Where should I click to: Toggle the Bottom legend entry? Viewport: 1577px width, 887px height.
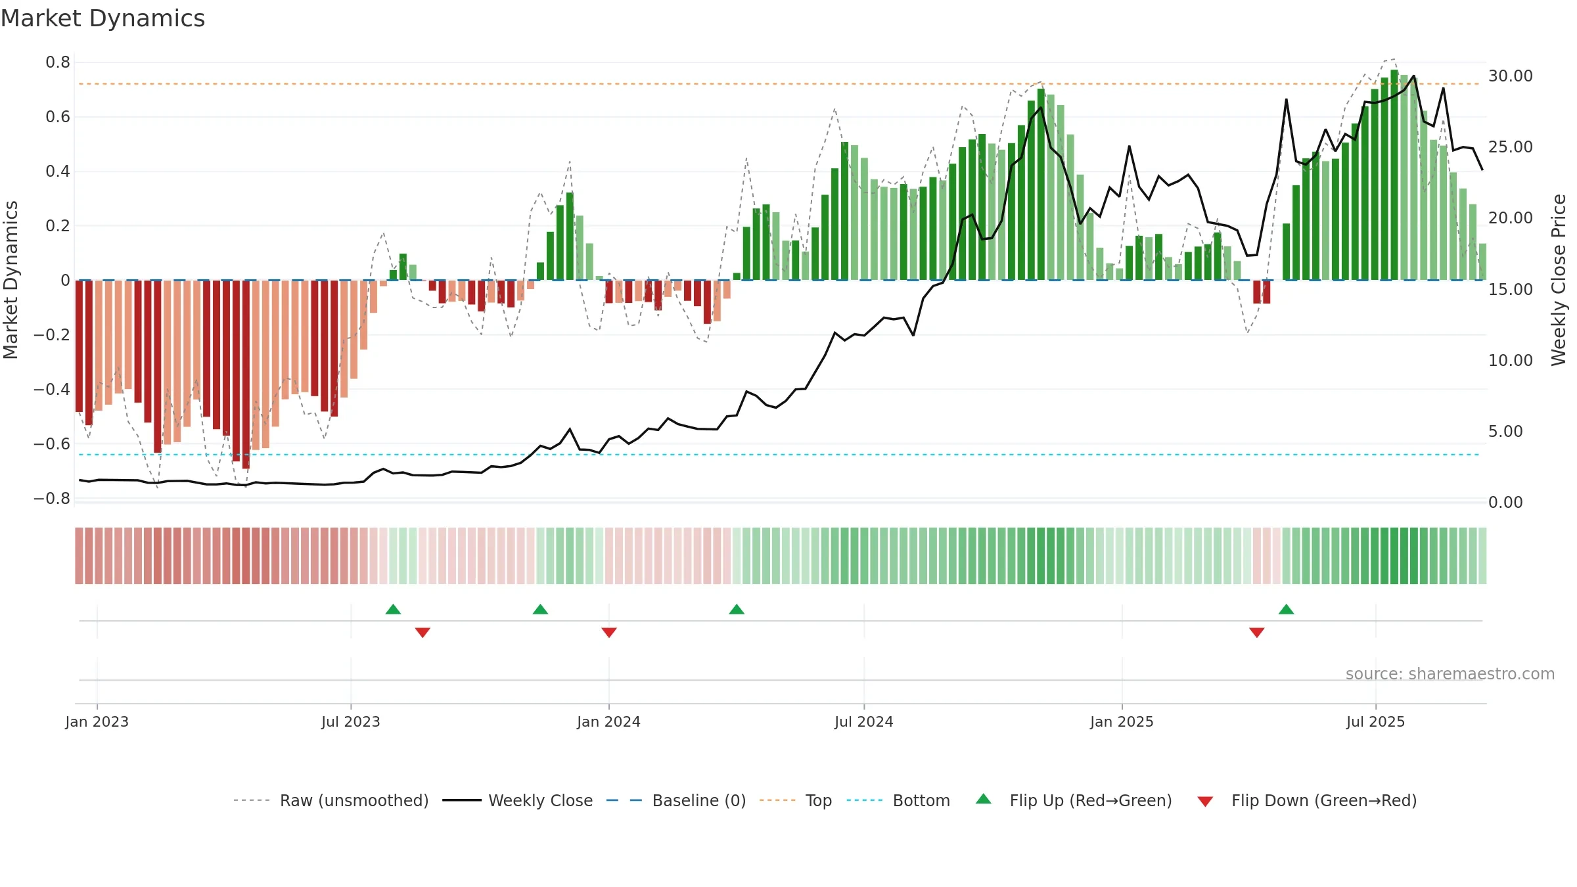[x=898, y=800]
